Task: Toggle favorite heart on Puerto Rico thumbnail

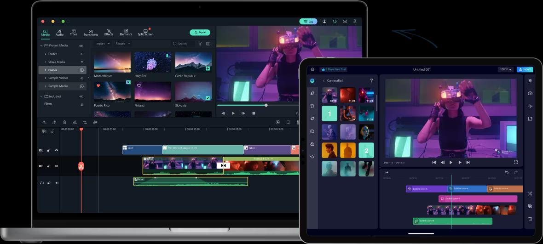Action: pyautogui.click(x=98, y=85)
